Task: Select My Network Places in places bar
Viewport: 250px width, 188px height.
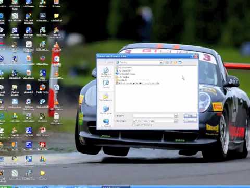Action: tap(106, 123)
